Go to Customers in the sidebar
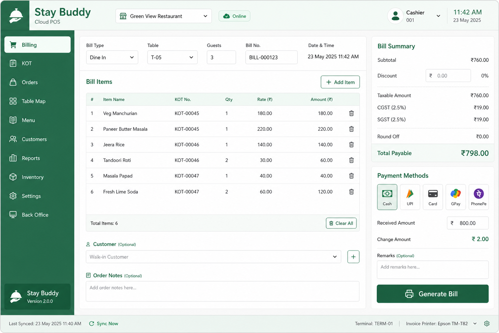Screen dimensions: 499x333 tap(37, 139)
